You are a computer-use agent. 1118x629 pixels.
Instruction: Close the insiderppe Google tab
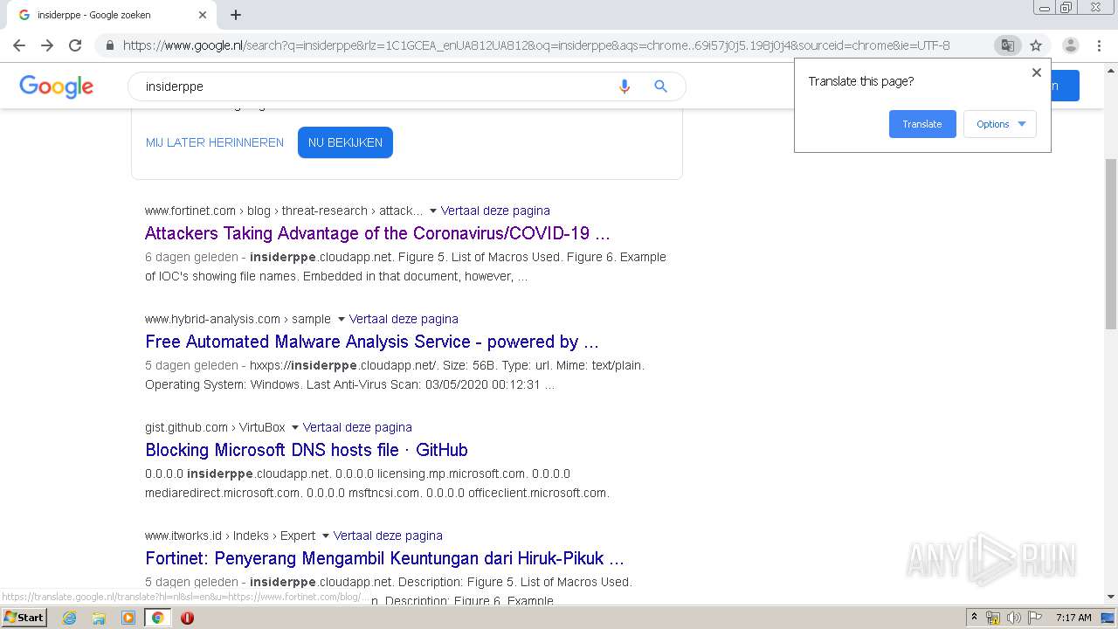tap(203, 15)
